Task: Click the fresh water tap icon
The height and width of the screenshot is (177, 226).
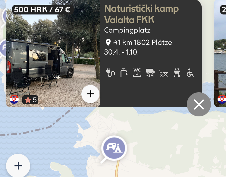Action: click(x=124, y=73)
